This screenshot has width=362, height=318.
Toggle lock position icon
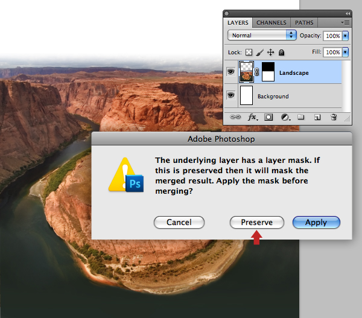pyautogui.click(x=270, y=52)
